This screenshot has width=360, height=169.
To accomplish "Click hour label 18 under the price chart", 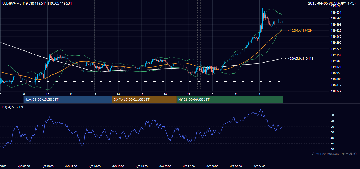I will (x=142, y=94).
